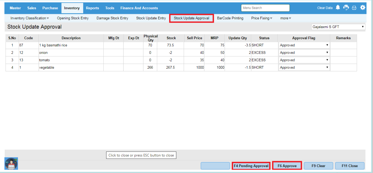Viewport: 373px width, 173px height.
Task: Click the Description column header
Action: click(71, 38)
